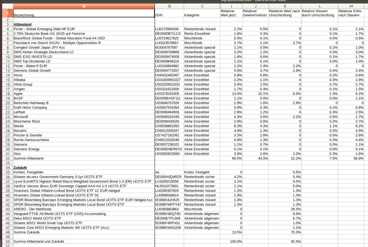Click the 'ISIN' header cell

pos(169,13)
